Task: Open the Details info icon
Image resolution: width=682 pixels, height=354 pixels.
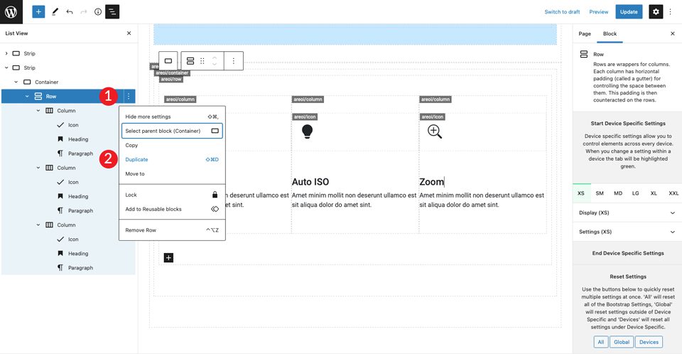Action: 98,12
